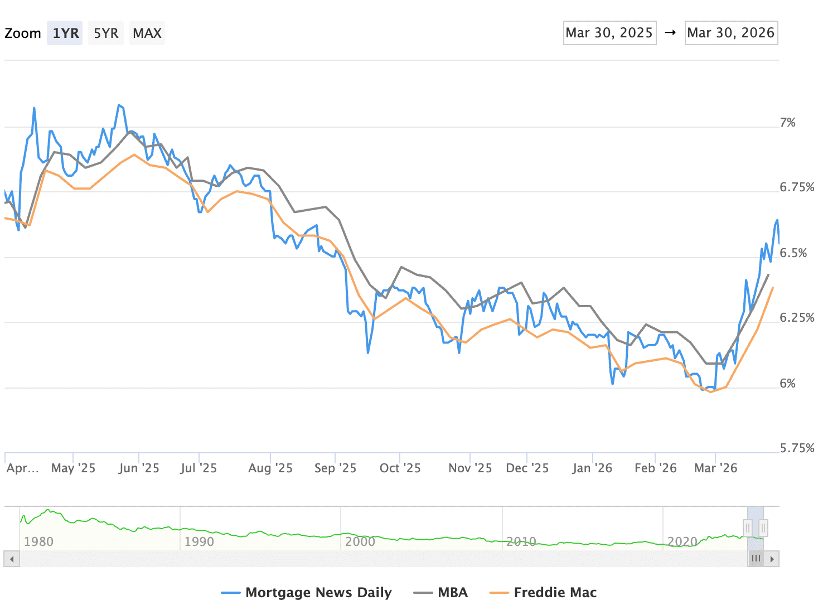Click the navigator scrollbar thumb grip

(x=756, y=559)
